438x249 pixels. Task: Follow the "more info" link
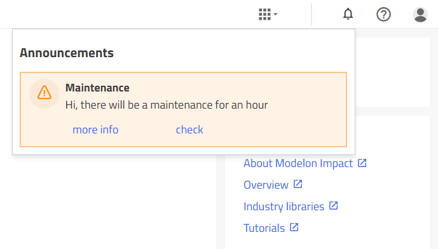pos(95,130)
